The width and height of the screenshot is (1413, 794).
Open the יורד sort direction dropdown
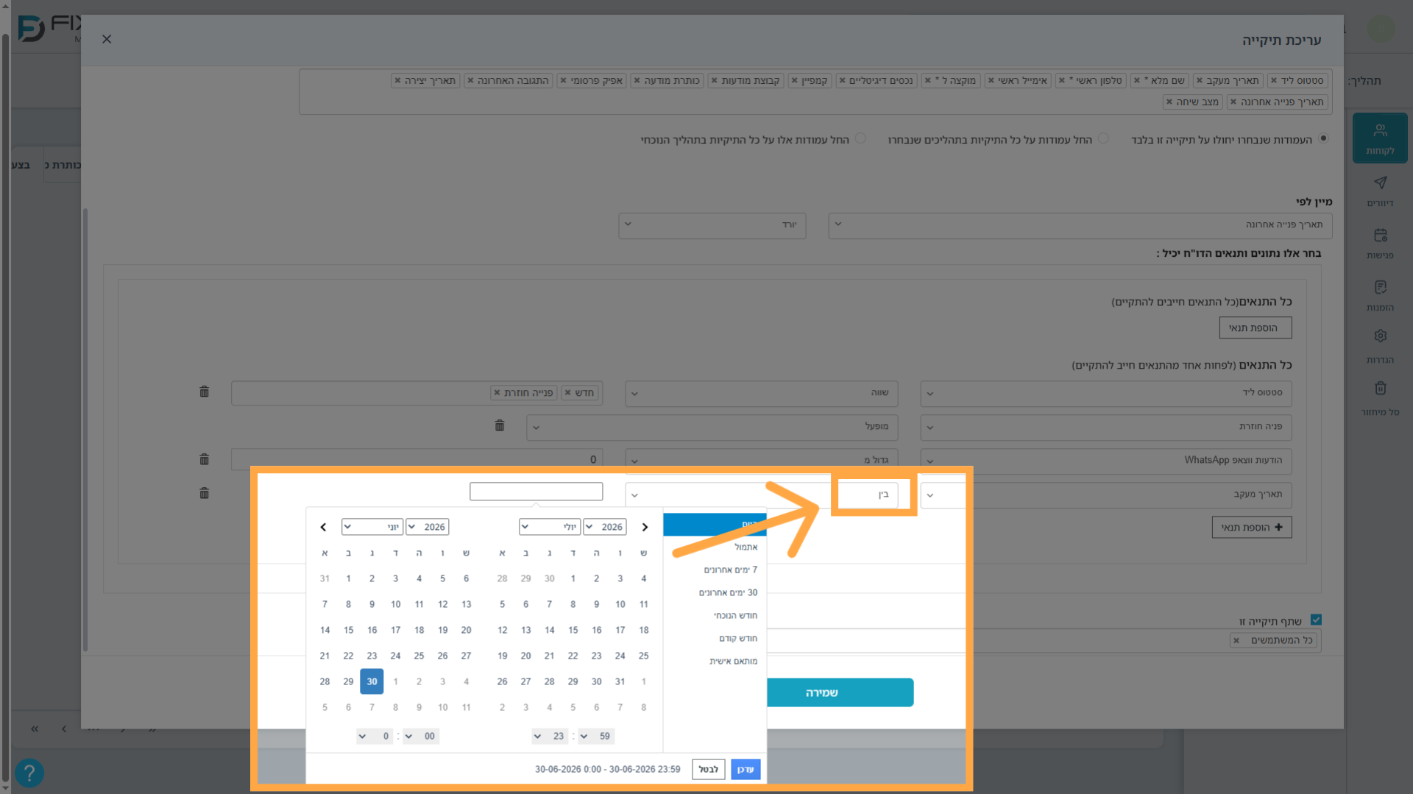click(x=712, y=224)
